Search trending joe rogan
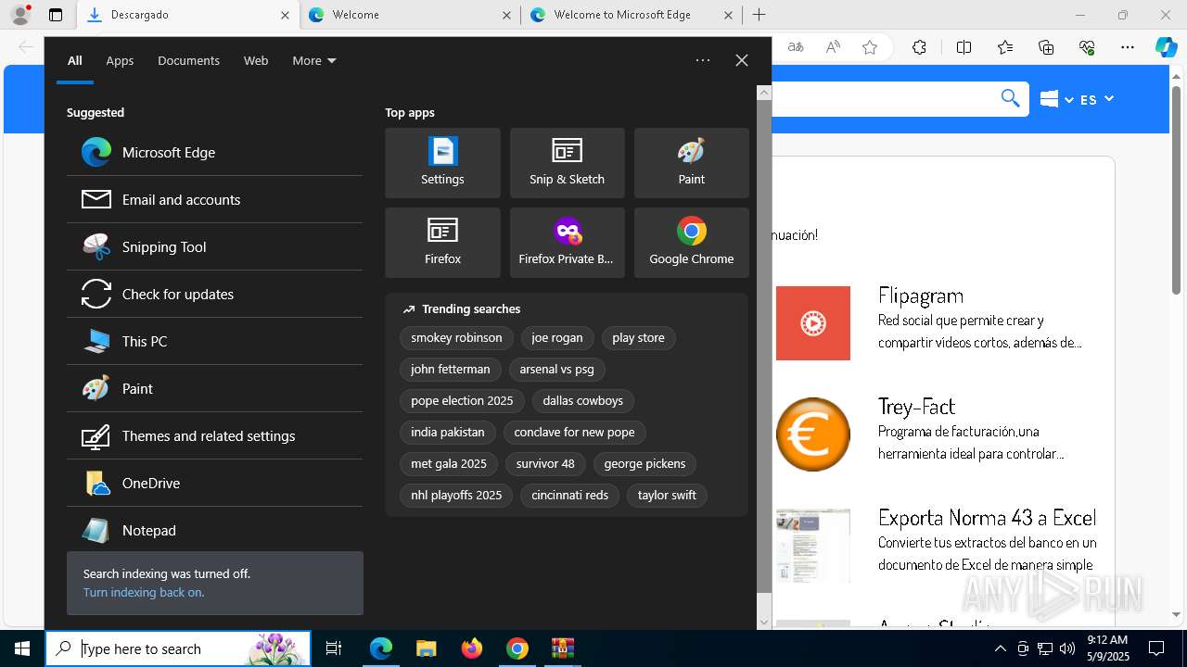The height and width of the screenshot is (667, 1187). tap(557, 338)
